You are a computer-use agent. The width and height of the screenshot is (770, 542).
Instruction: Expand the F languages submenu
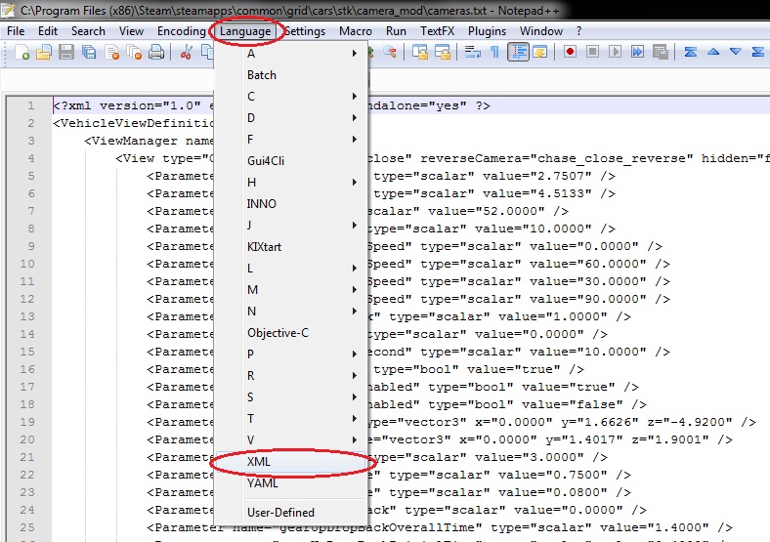coord(292,140)
